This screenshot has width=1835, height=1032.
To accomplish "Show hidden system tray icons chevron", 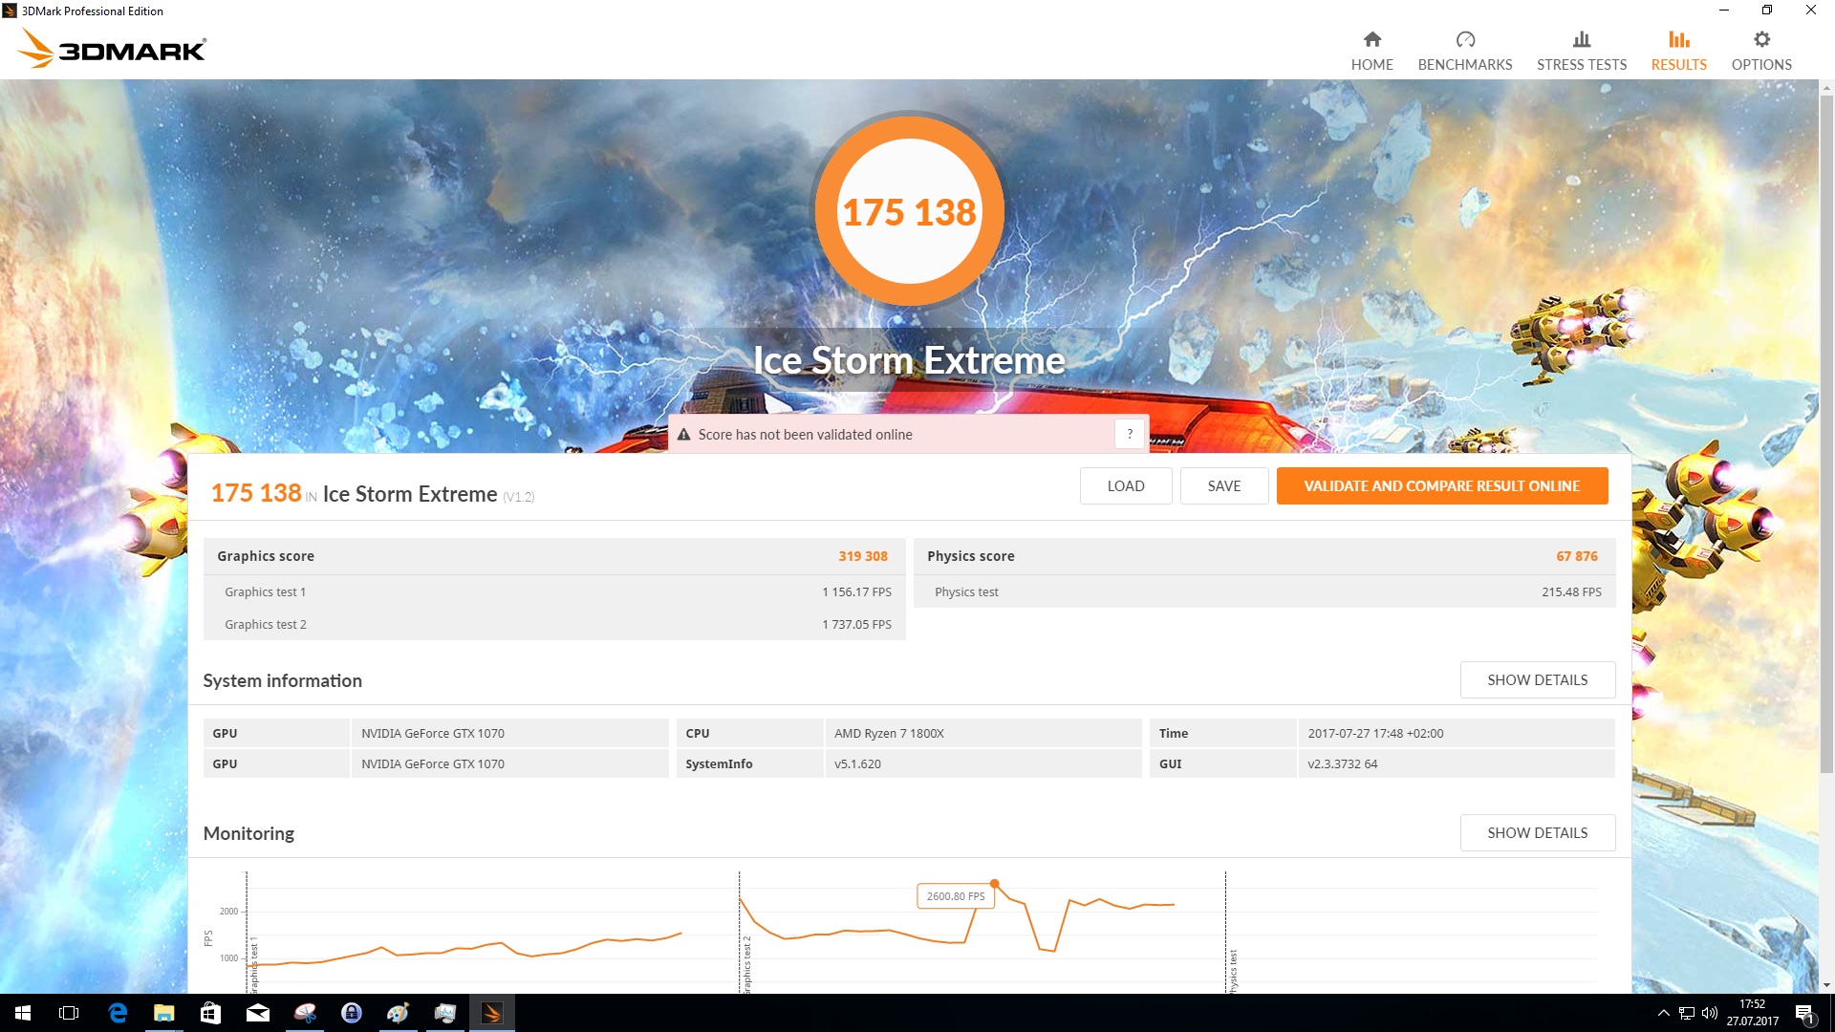I will 1663,1013.
